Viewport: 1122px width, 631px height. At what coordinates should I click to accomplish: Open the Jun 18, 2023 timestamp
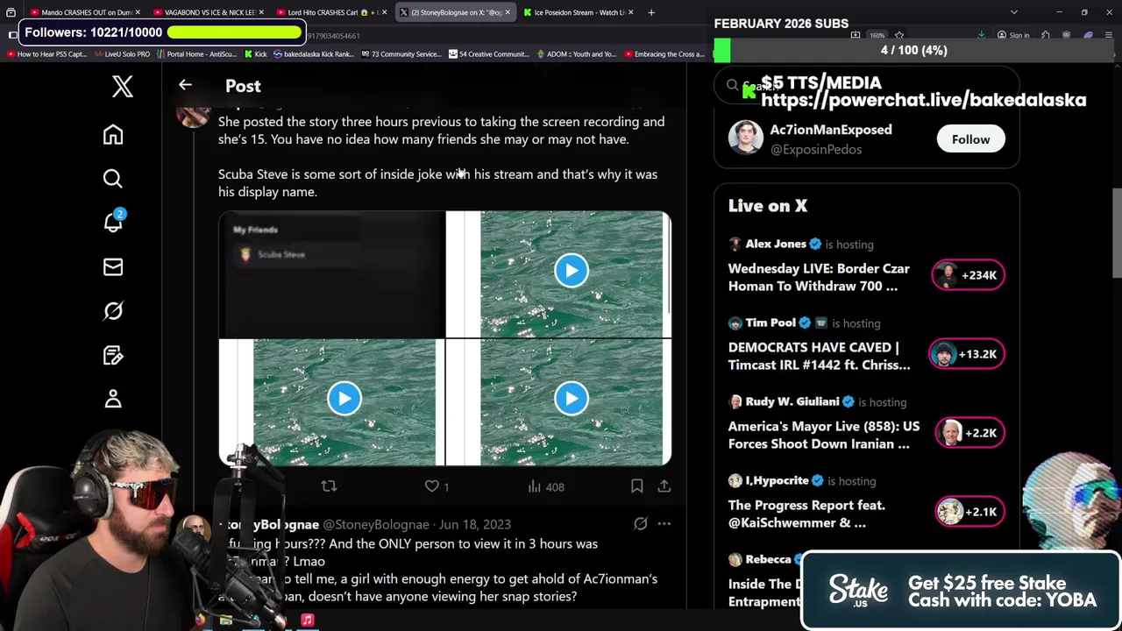(474, 524)
